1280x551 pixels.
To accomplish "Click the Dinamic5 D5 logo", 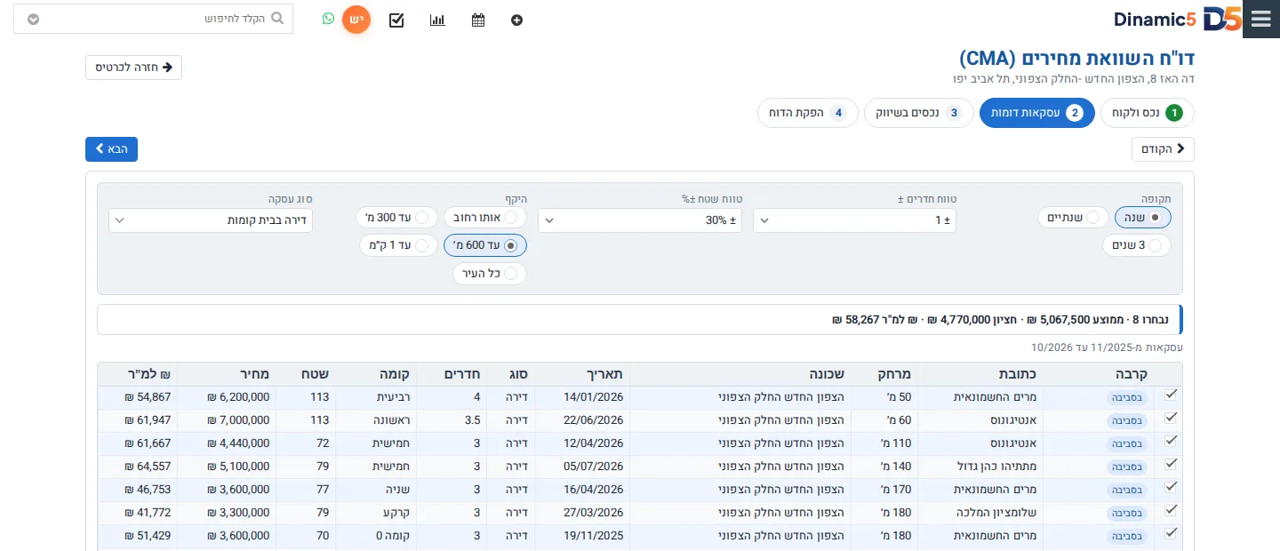I will click(1177, 20).
